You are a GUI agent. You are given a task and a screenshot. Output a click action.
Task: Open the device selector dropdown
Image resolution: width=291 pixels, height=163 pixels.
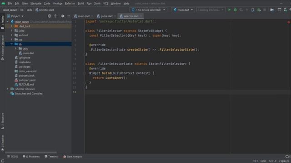pos(149,10)
